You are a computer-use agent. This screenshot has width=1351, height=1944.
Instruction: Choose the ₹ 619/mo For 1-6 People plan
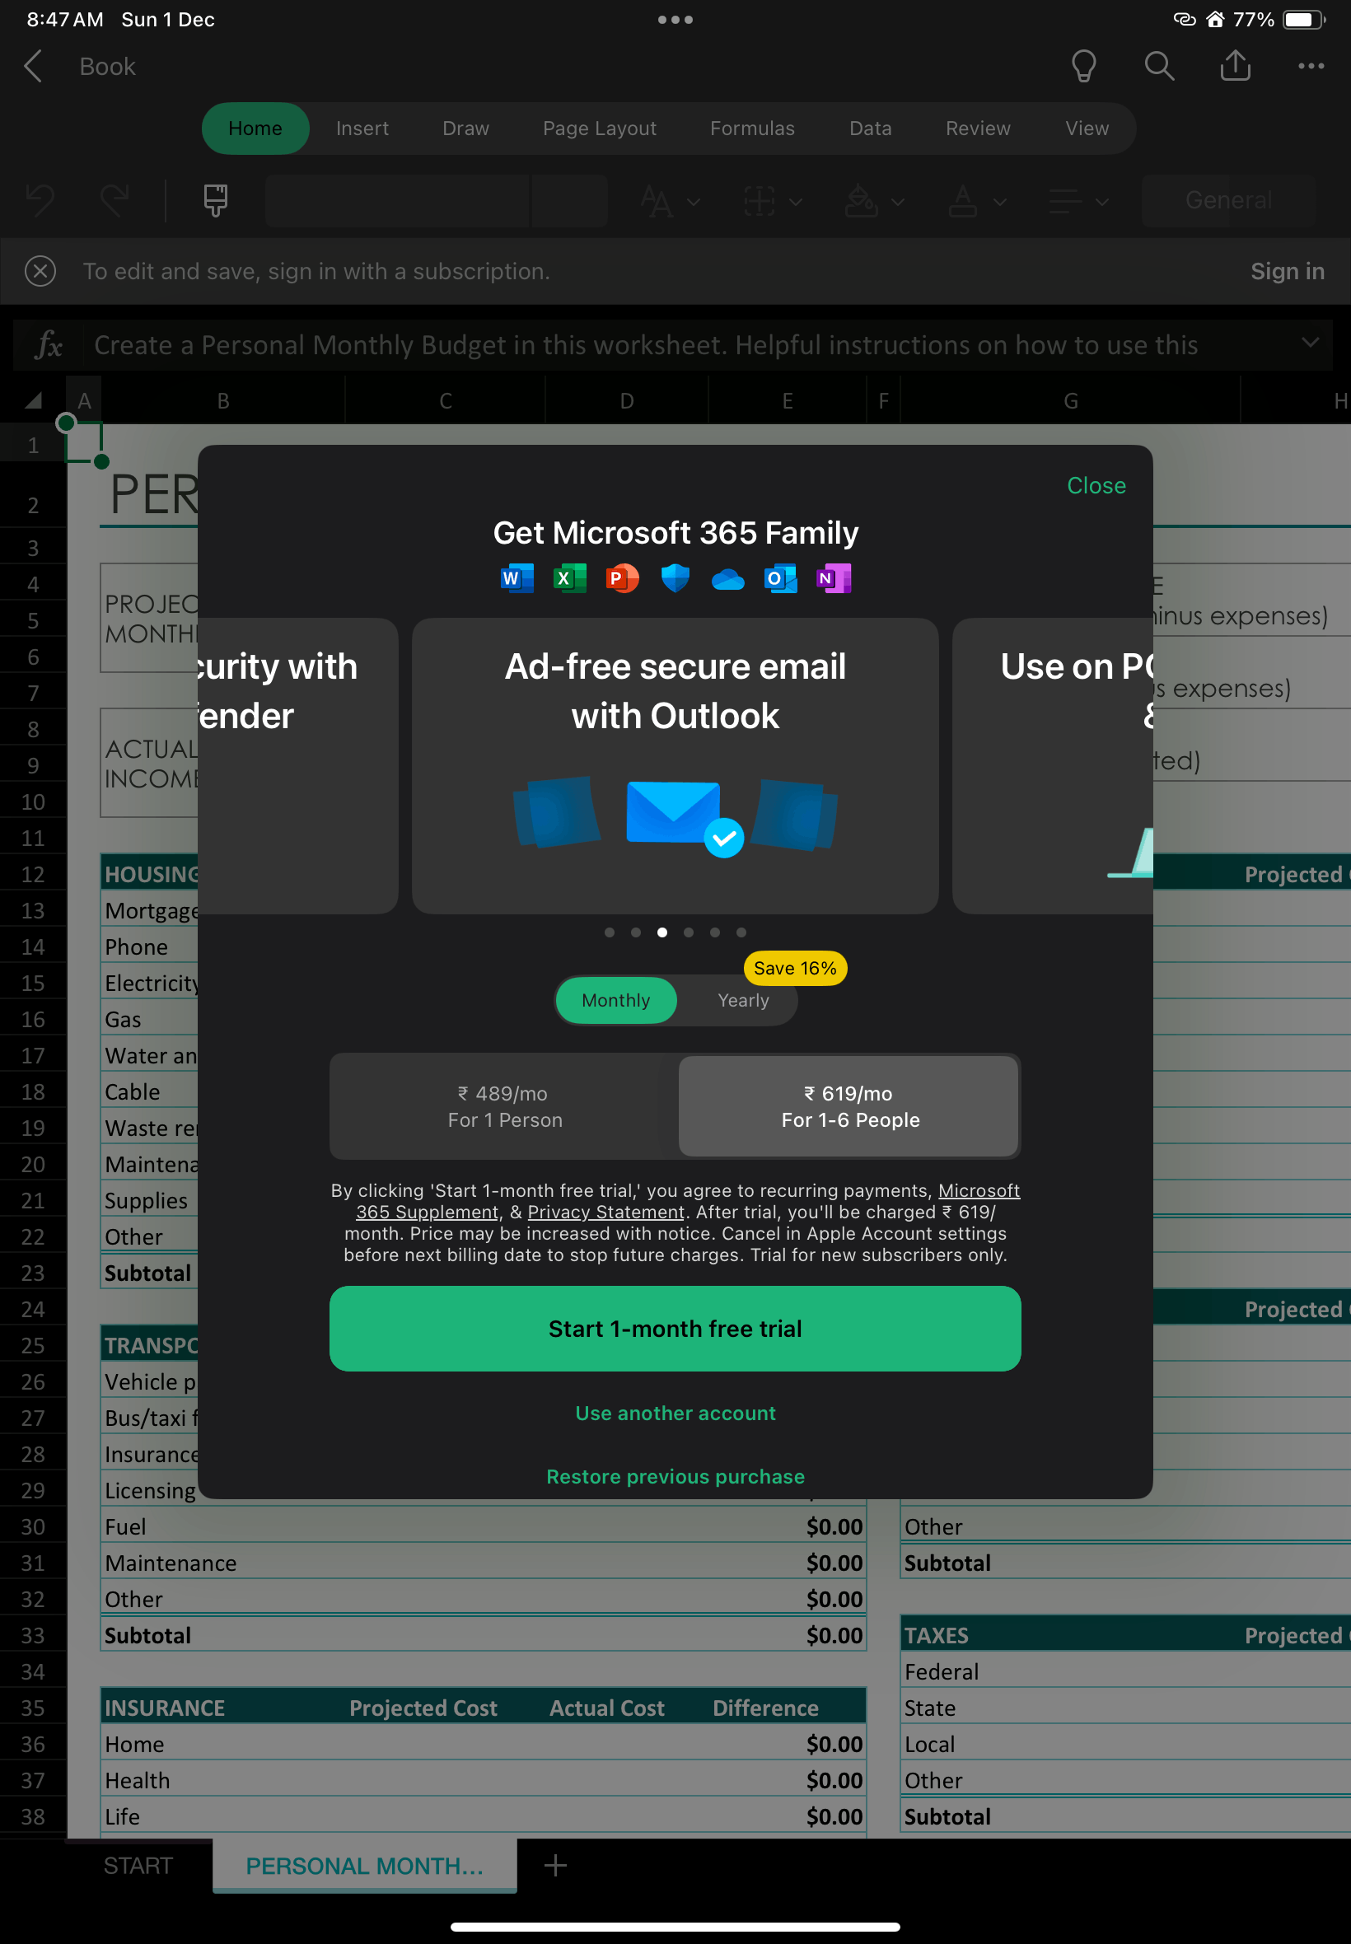(x=849, y=1106)
